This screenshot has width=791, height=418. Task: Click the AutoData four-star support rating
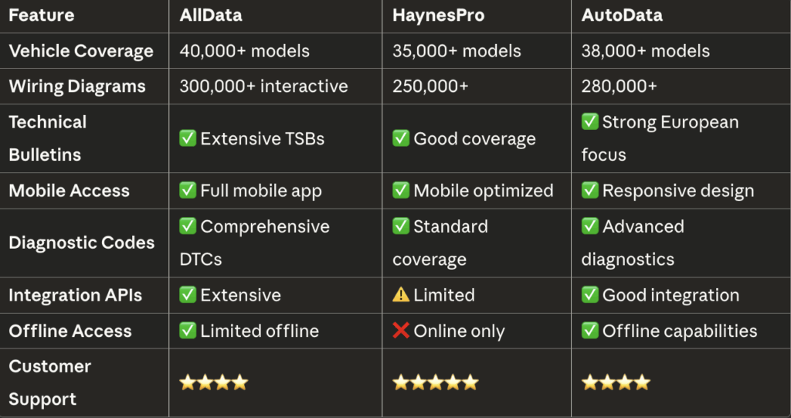point(616,382)
